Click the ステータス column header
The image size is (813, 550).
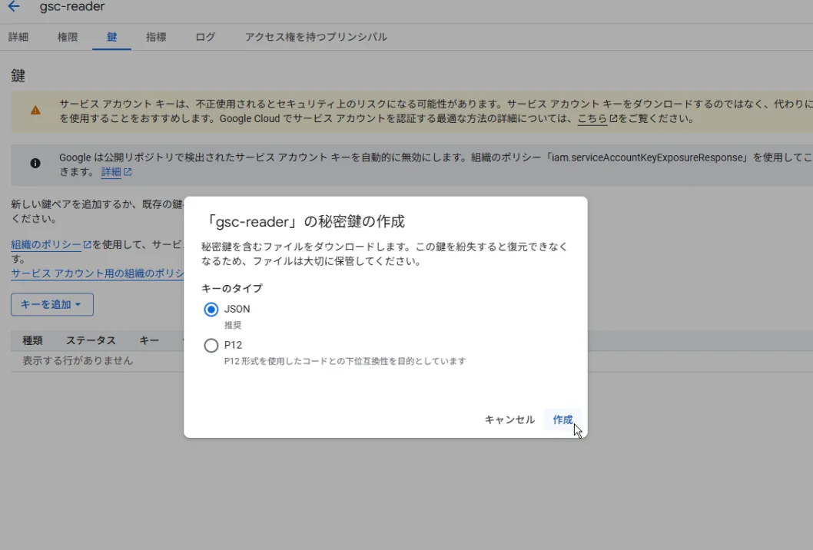click(x=91, y=340)
